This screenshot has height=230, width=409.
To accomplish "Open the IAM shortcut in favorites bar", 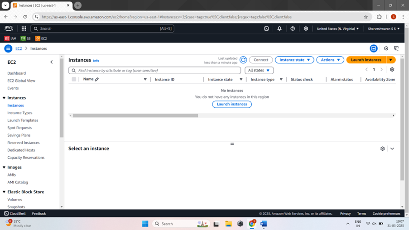I will click(10, 38).
